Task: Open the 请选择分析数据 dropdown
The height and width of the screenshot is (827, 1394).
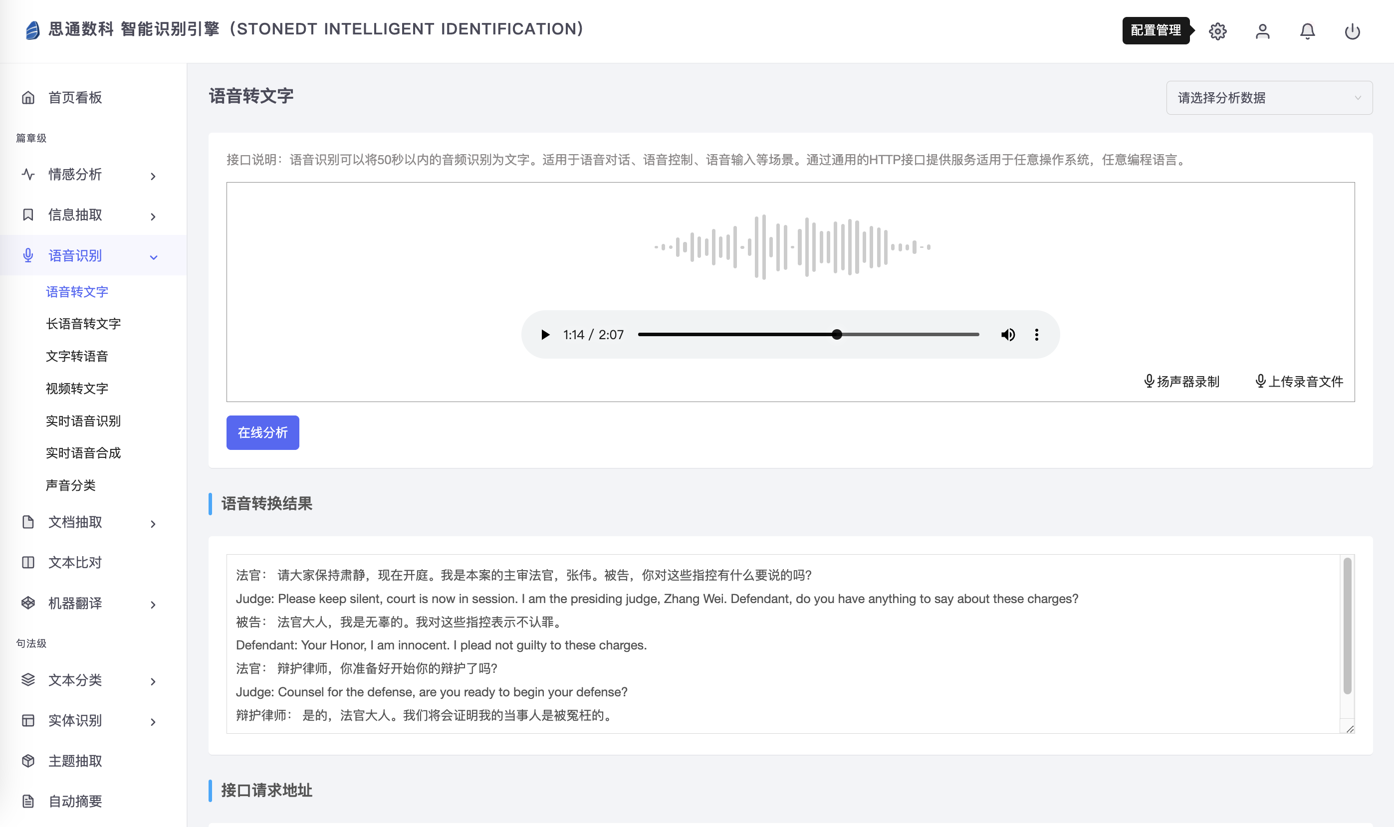Action: tap(1269, 98)
